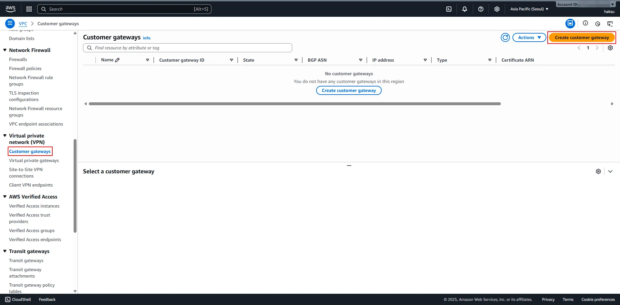The image size is (620, 305).
Task: Sort by Customer gateway ID column arrow
Action: 232,60
